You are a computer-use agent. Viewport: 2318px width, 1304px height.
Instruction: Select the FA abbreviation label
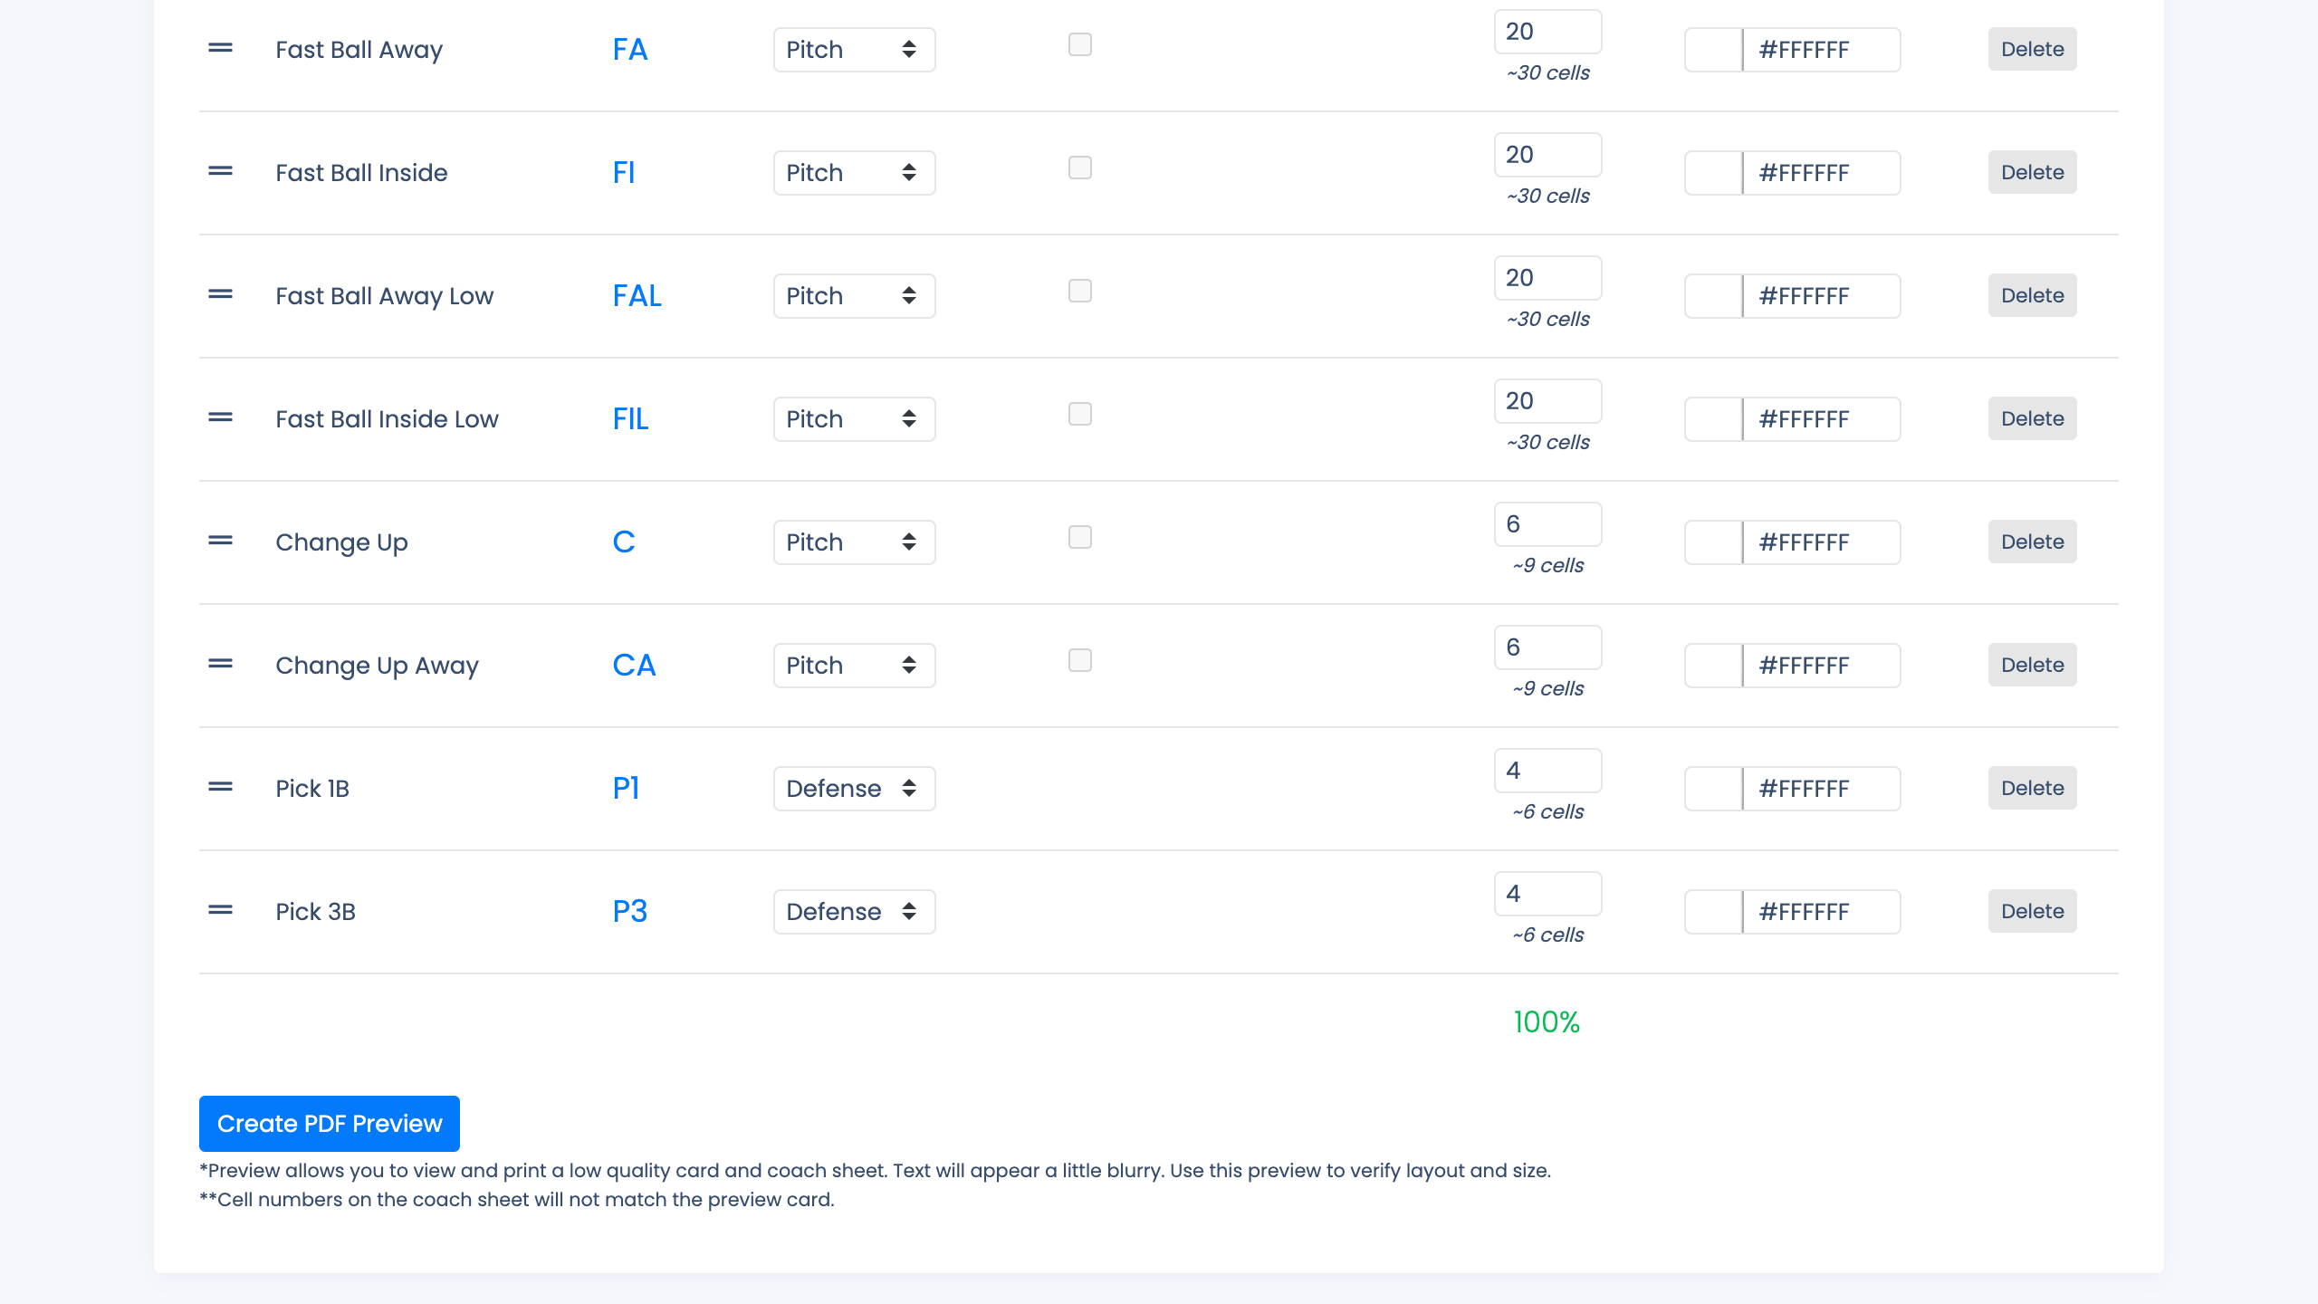[x=630, y=48]
